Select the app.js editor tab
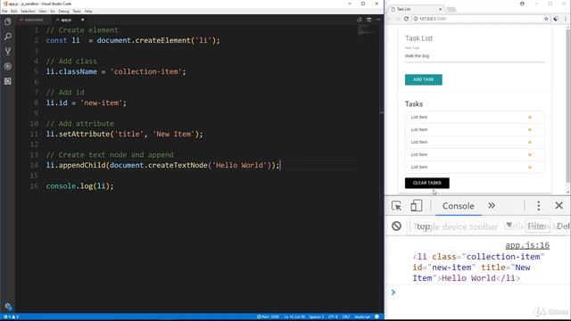Image resolution: width=571 pixels, height=321 pixels. (x=66, y=20)
